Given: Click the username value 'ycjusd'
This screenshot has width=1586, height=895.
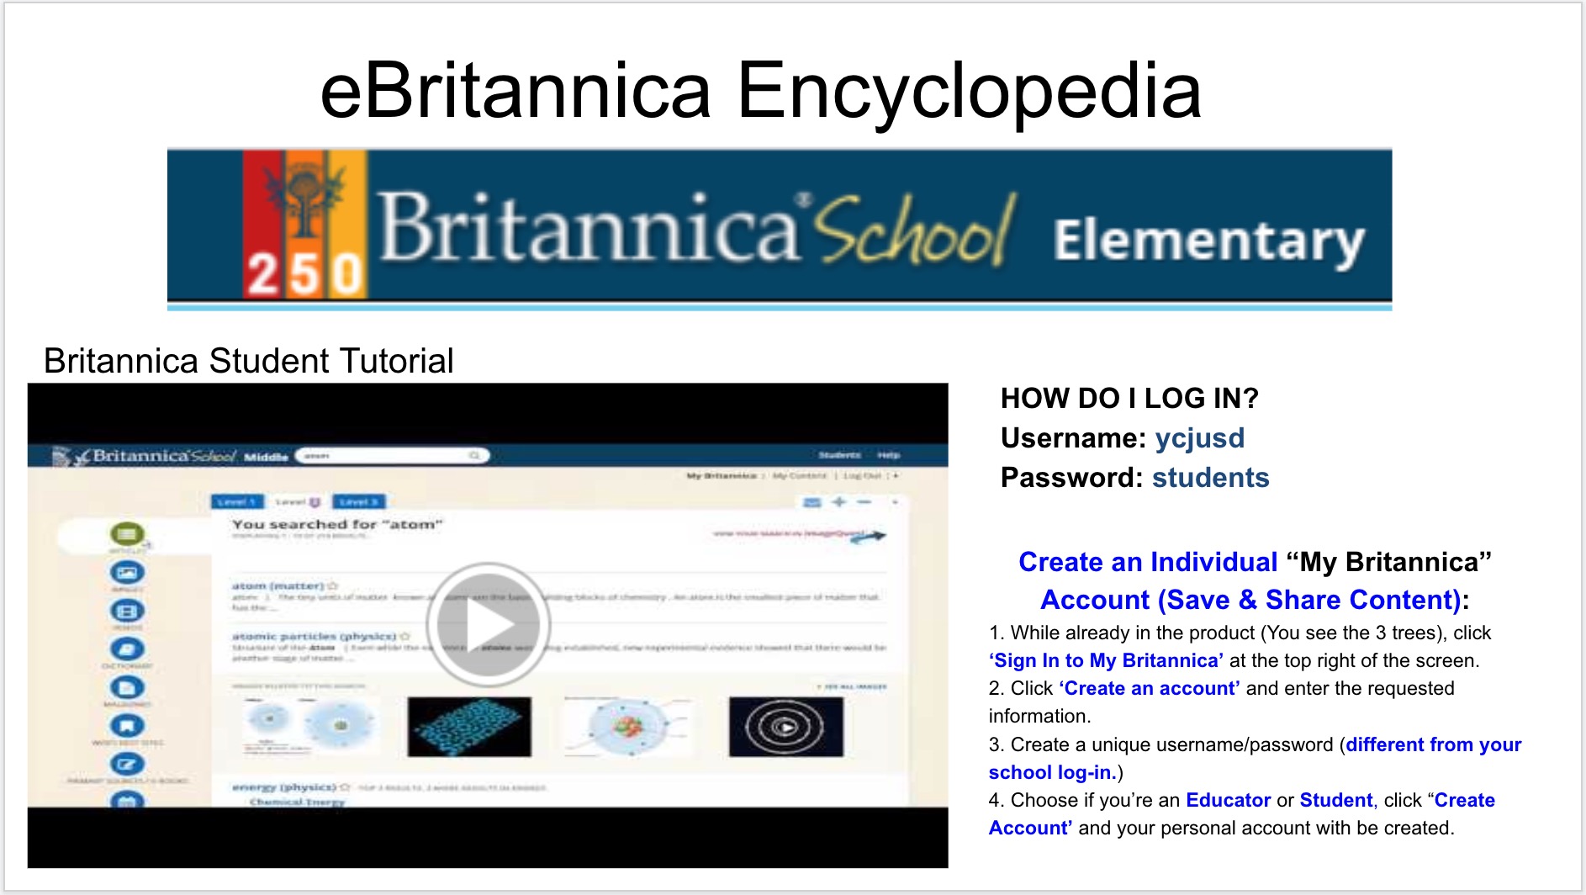Looking at the screenshot, I should [x=1199, y=437].
